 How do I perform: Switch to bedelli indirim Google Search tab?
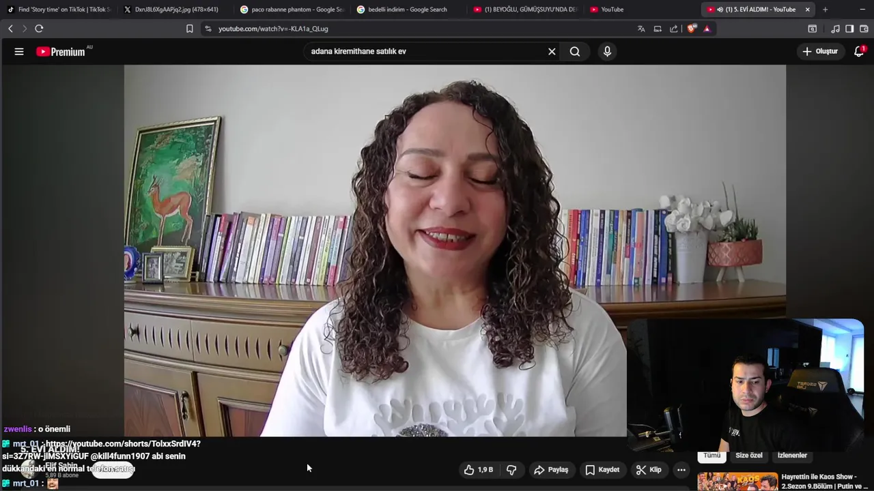pyautogui.click(x=408, y=10)
